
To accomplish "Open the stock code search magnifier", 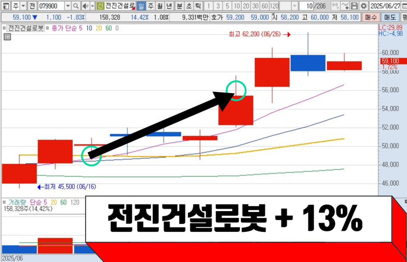I will coord(76,6).
